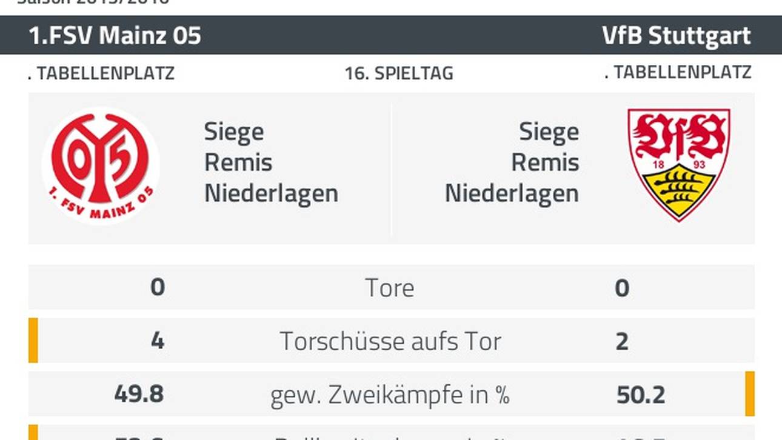Click the 1. FSV Mainz 05 club logo
Viewport: 782px width, 440px height.
(x=101, y=164)
